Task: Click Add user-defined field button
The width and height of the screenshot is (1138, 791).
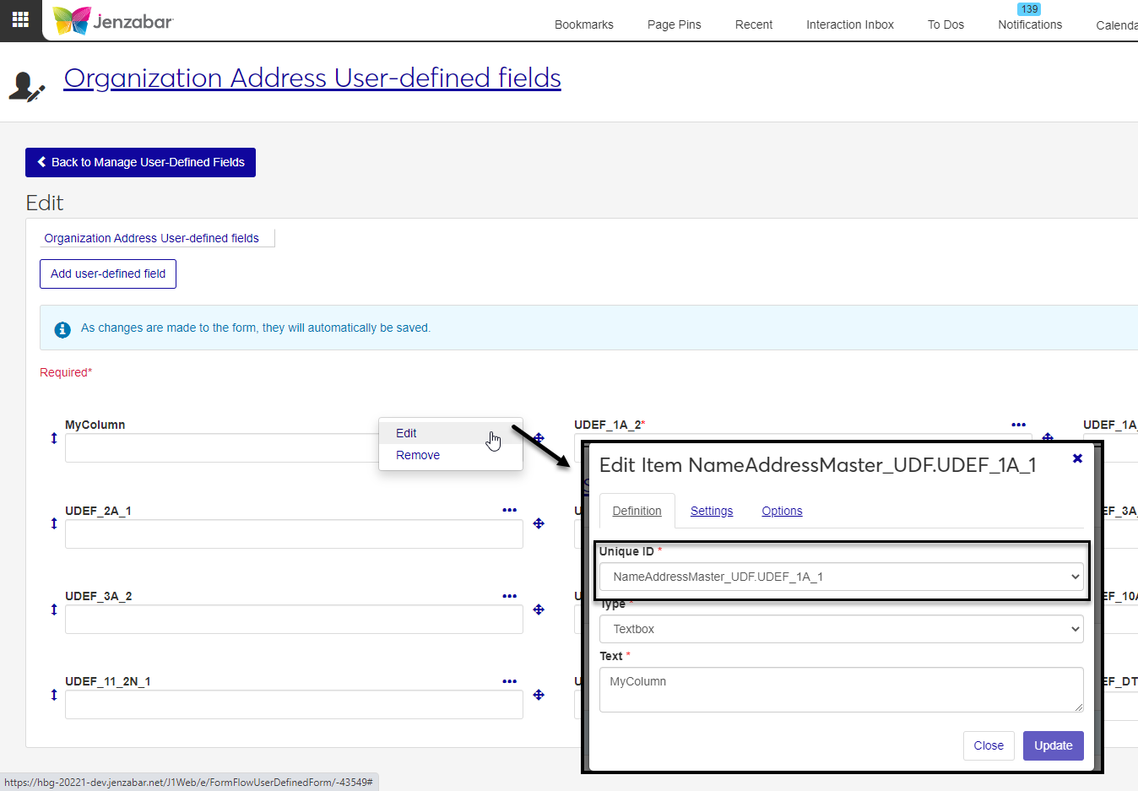Action: click(x=108, y=274)
